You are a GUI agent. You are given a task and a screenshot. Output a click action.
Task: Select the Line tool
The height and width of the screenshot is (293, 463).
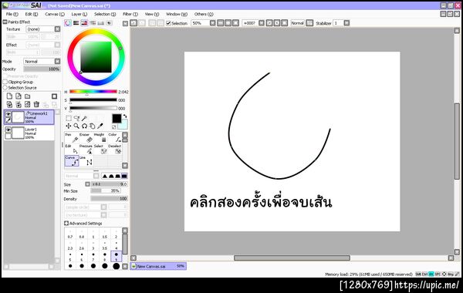[86, 161]
